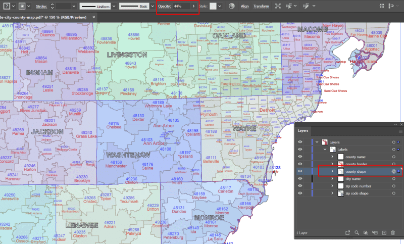Hide the zip code number layer
Viewport: 404px width, 244px height.
point(300,186)
